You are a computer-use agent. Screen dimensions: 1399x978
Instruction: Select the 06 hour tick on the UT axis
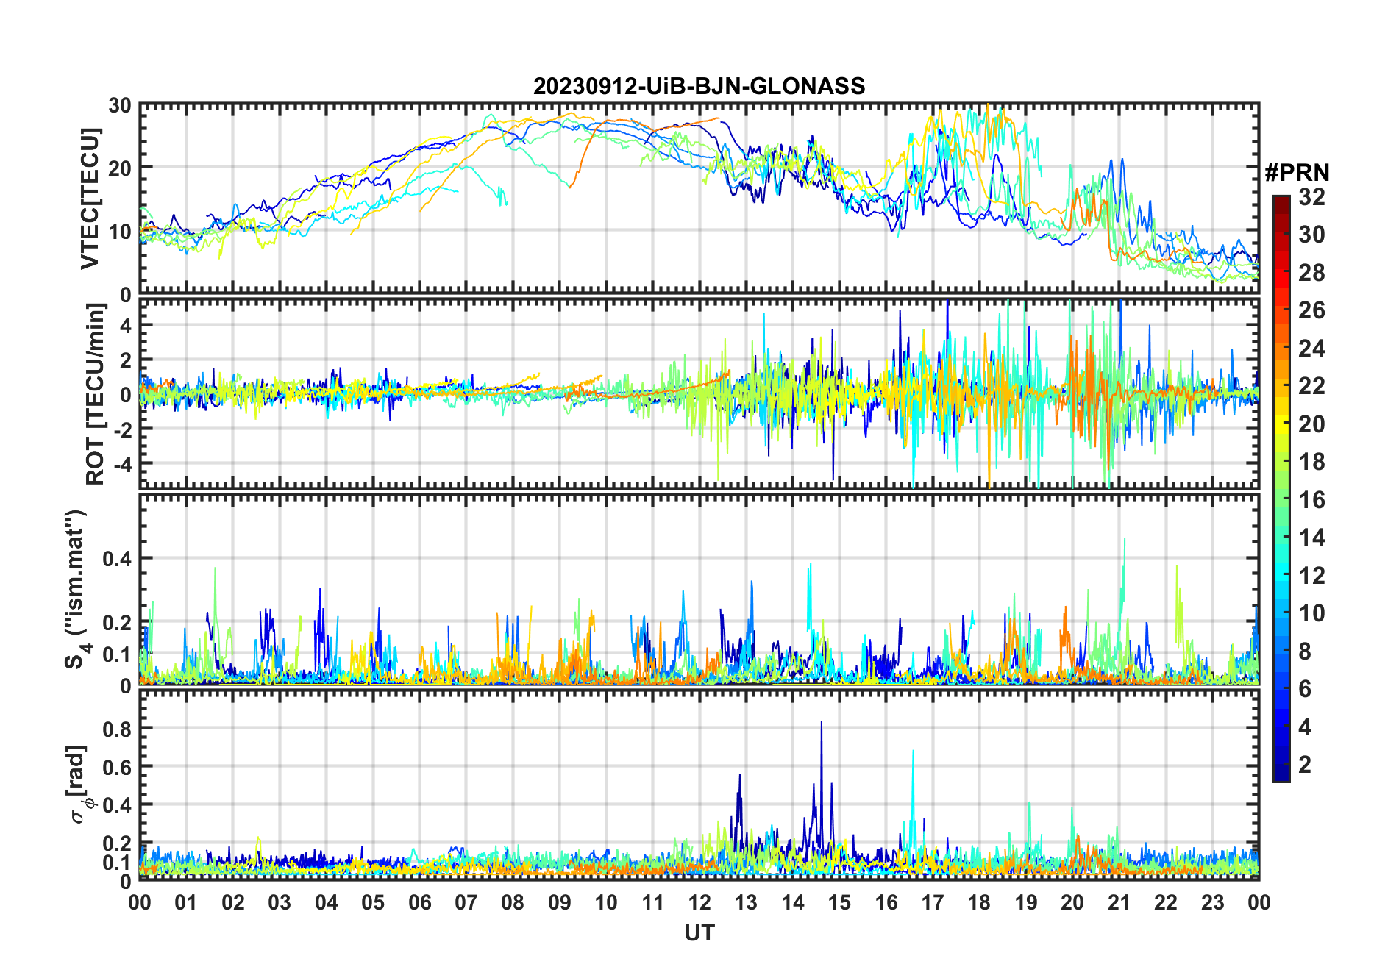click(419, 902)
